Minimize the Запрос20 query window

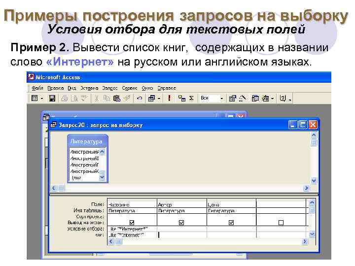click(x=292, y=125)
